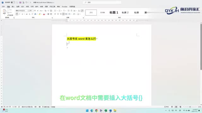Apply the 标题 1 heading style
202x113 pixels.
pyautogui.click(x=114, y=13)
